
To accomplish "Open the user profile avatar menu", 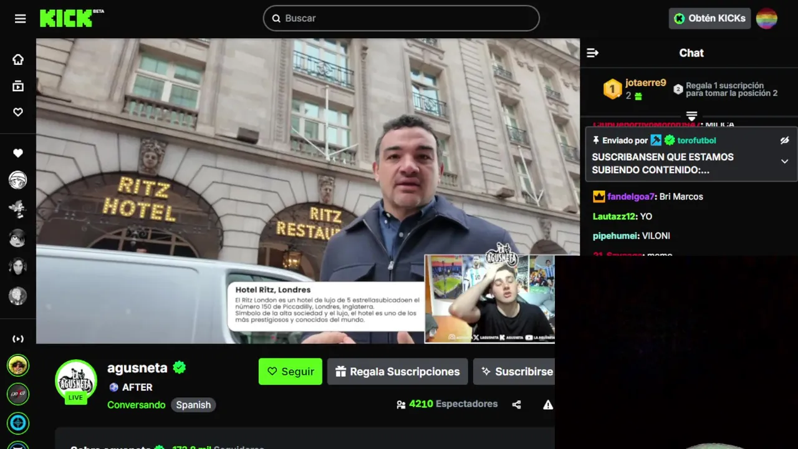I will coord(767,18).
